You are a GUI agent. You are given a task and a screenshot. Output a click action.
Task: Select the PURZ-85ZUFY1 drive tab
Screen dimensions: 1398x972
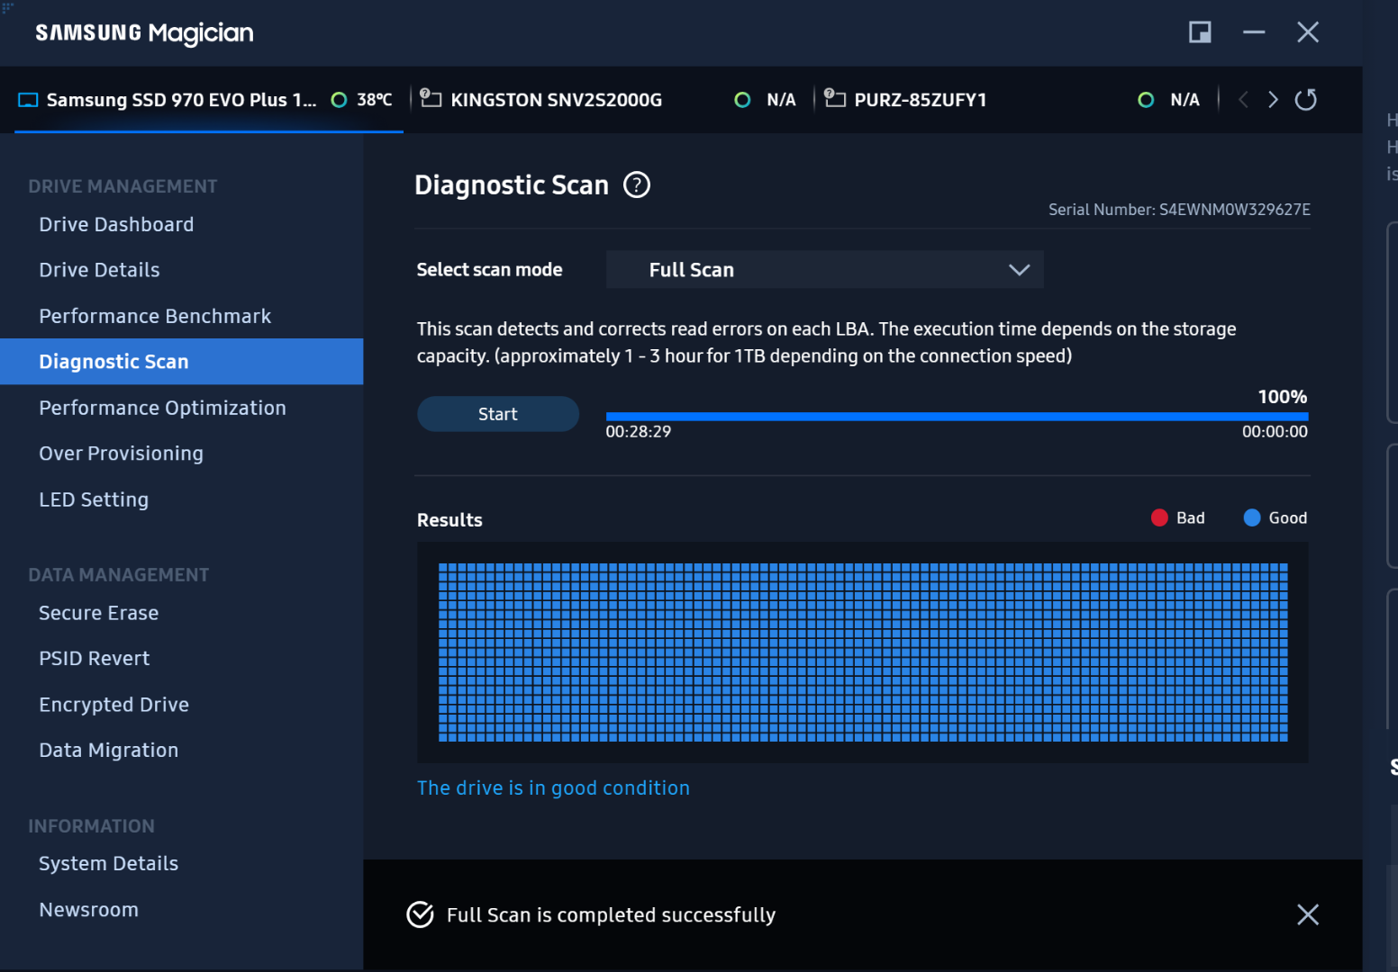pos(1015,100)
